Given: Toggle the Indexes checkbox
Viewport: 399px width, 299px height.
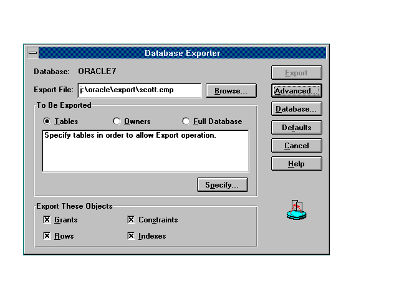Looking at the screenshot, I should [x=131, y=236].
